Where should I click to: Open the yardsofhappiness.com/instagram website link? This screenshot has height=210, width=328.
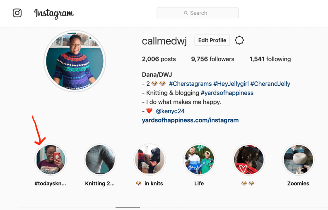click(x=190, y=120)
